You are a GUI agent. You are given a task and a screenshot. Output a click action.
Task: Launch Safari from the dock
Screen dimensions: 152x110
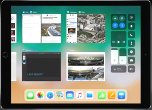[x=50, y=95]
